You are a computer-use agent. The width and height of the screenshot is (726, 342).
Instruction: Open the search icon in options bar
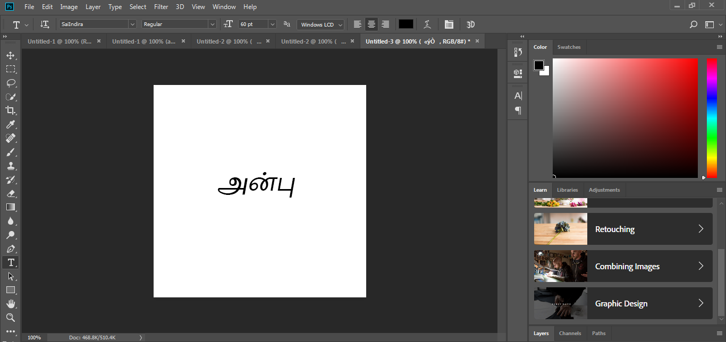click(x=693, y=24)
